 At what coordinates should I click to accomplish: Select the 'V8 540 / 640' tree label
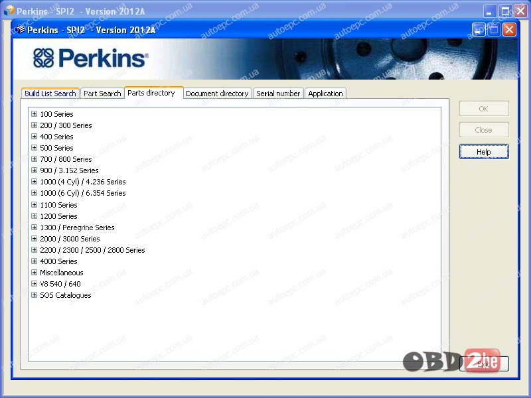(60, 284)
